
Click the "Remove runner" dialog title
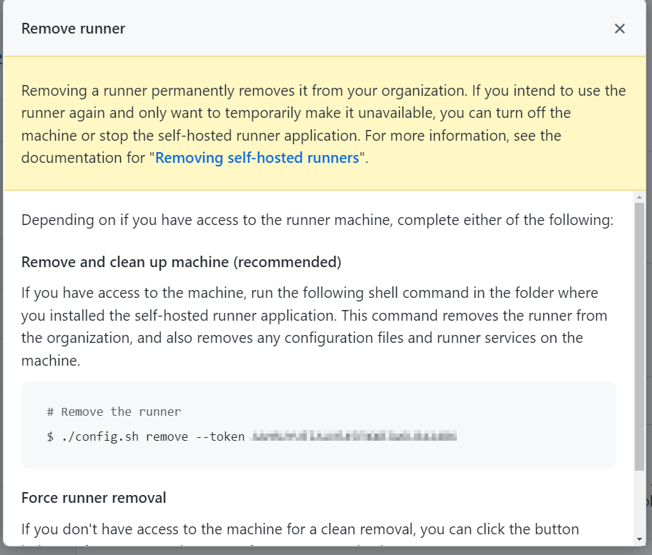[73, 29]
